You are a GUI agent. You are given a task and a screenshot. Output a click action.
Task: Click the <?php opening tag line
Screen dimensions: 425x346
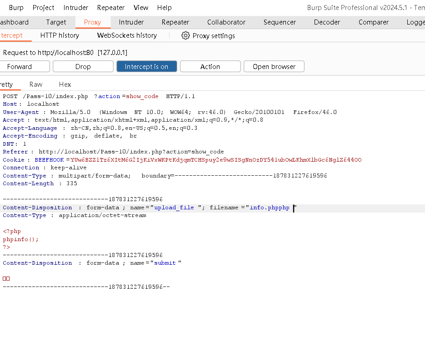pos(12,231)
